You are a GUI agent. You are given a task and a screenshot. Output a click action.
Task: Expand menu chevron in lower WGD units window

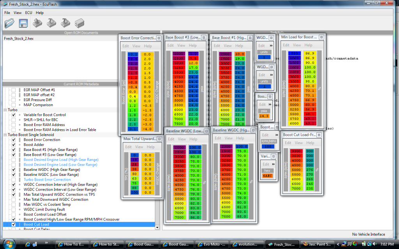(x=271, y=75)
